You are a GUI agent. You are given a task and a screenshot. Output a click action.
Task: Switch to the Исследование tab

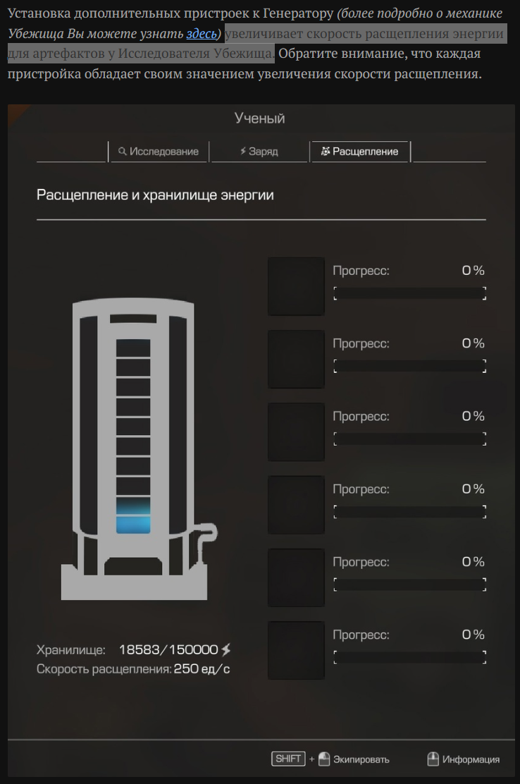[x=159, y=152]
